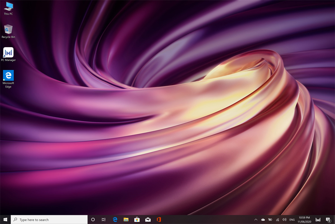Launch Microsoft Edge from the taskbar
Viewport: 335px width, 224px height.
[115, 220]
